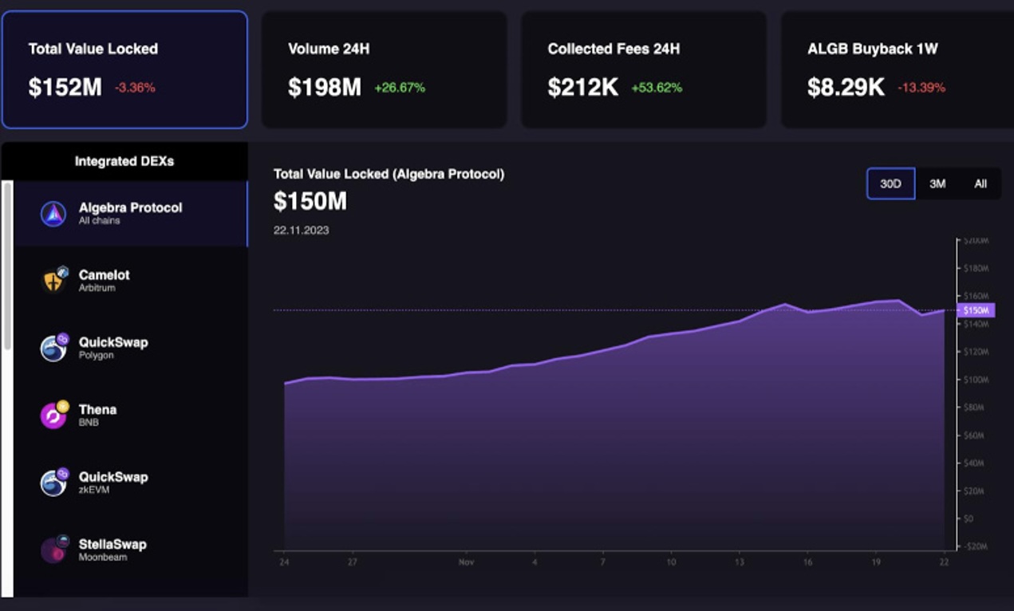Screen dimensions: 1014x611
Task: Click the StellaSwap Moonbeam logo icon
Action: [53, 550]
